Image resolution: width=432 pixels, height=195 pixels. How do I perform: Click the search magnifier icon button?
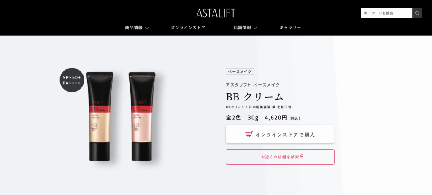click(417, 13)
